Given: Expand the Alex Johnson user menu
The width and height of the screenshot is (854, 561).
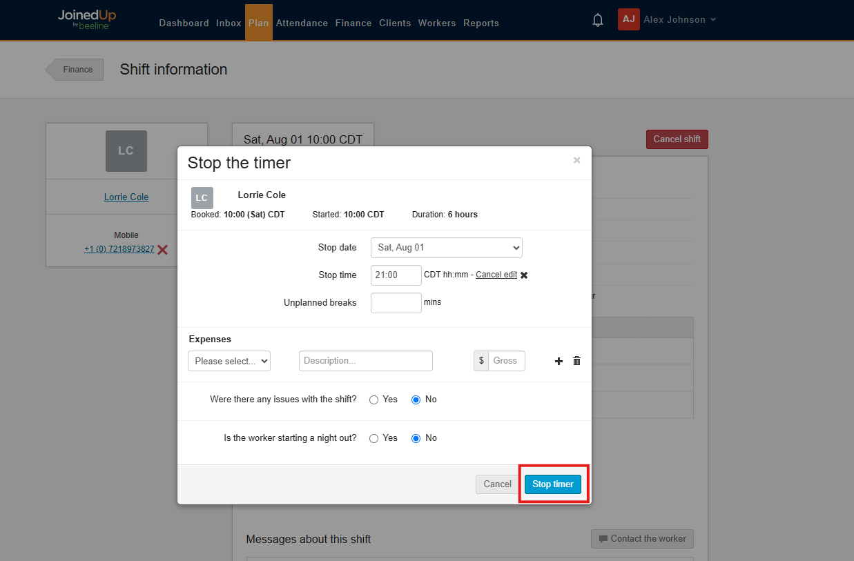Looking at the screenshot, I should pyautogui.click(x=680, y=20).
